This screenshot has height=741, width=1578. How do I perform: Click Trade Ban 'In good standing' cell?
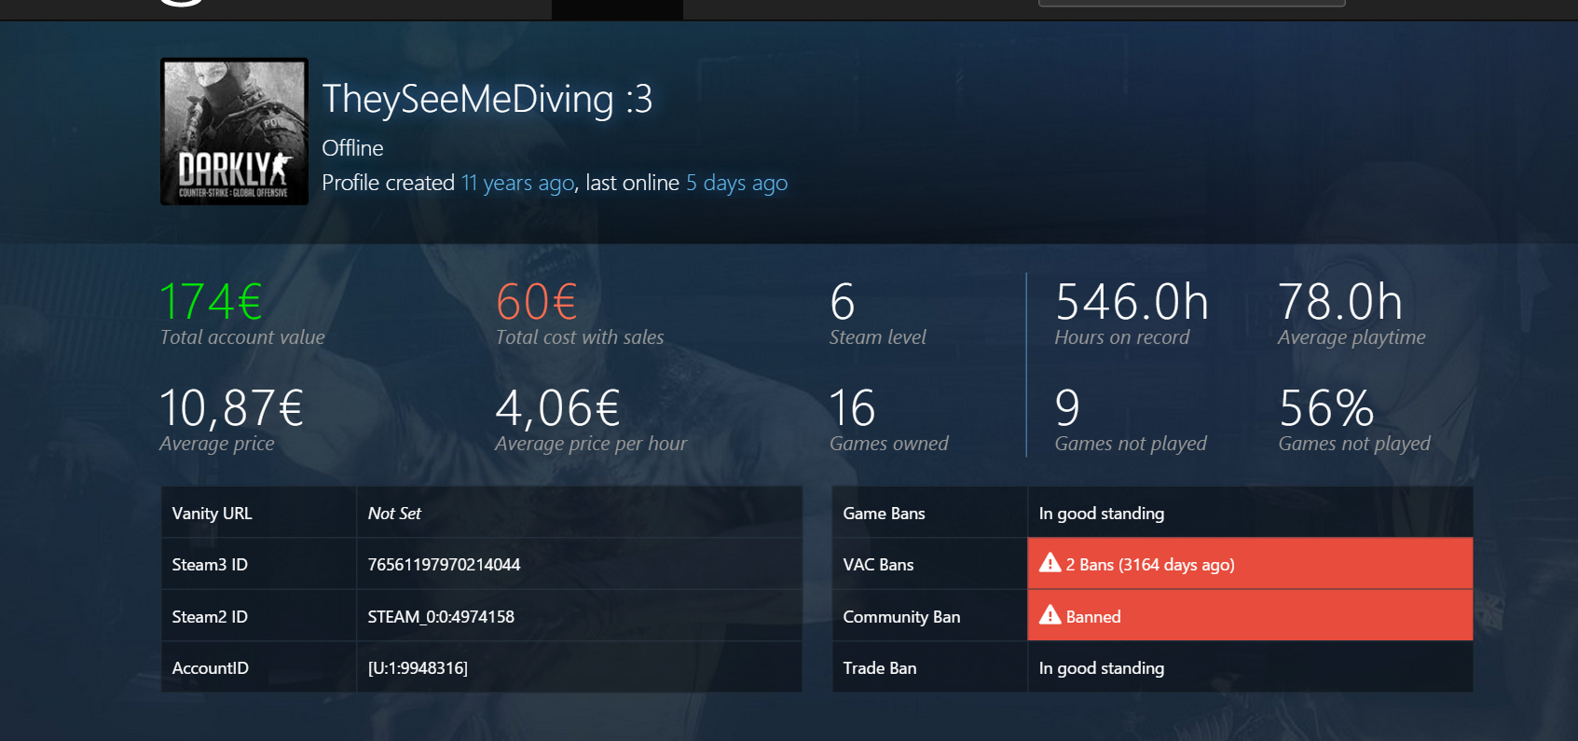[1250, 667]
